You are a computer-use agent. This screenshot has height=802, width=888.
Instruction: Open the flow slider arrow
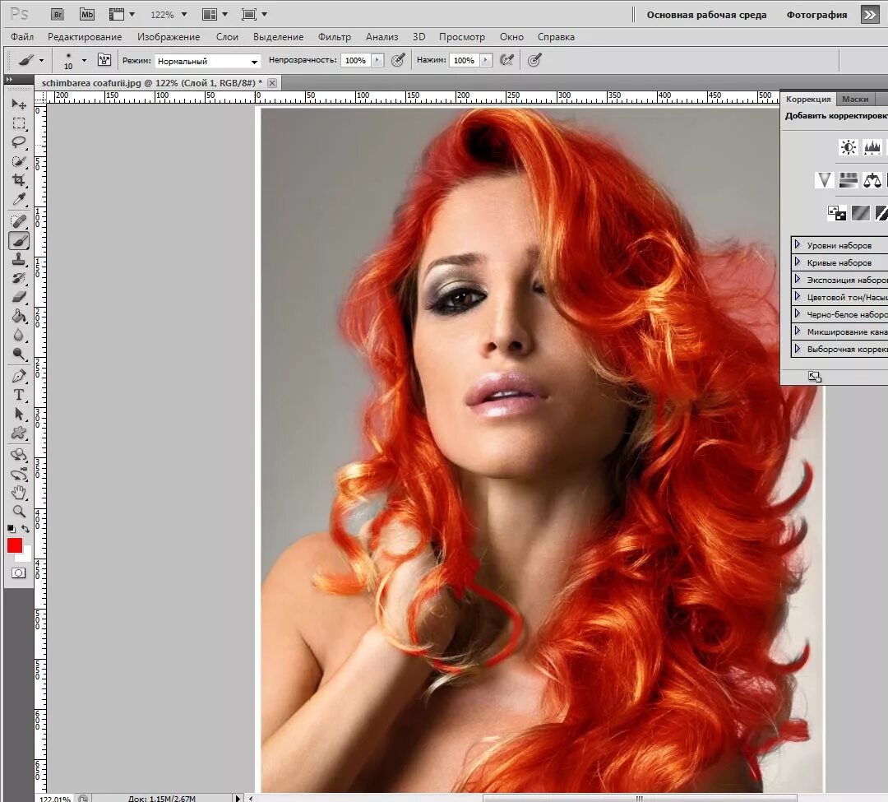point(485,60)
